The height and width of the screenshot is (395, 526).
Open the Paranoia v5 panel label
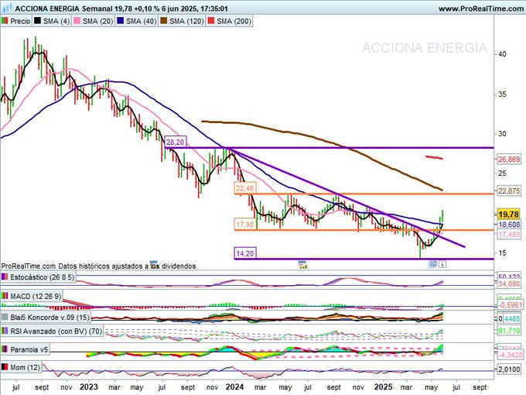coord(29,349)
